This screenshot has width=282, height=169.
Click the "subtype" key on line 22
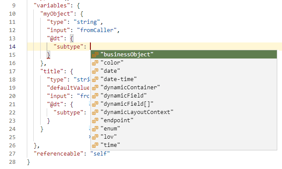point(68,113)
